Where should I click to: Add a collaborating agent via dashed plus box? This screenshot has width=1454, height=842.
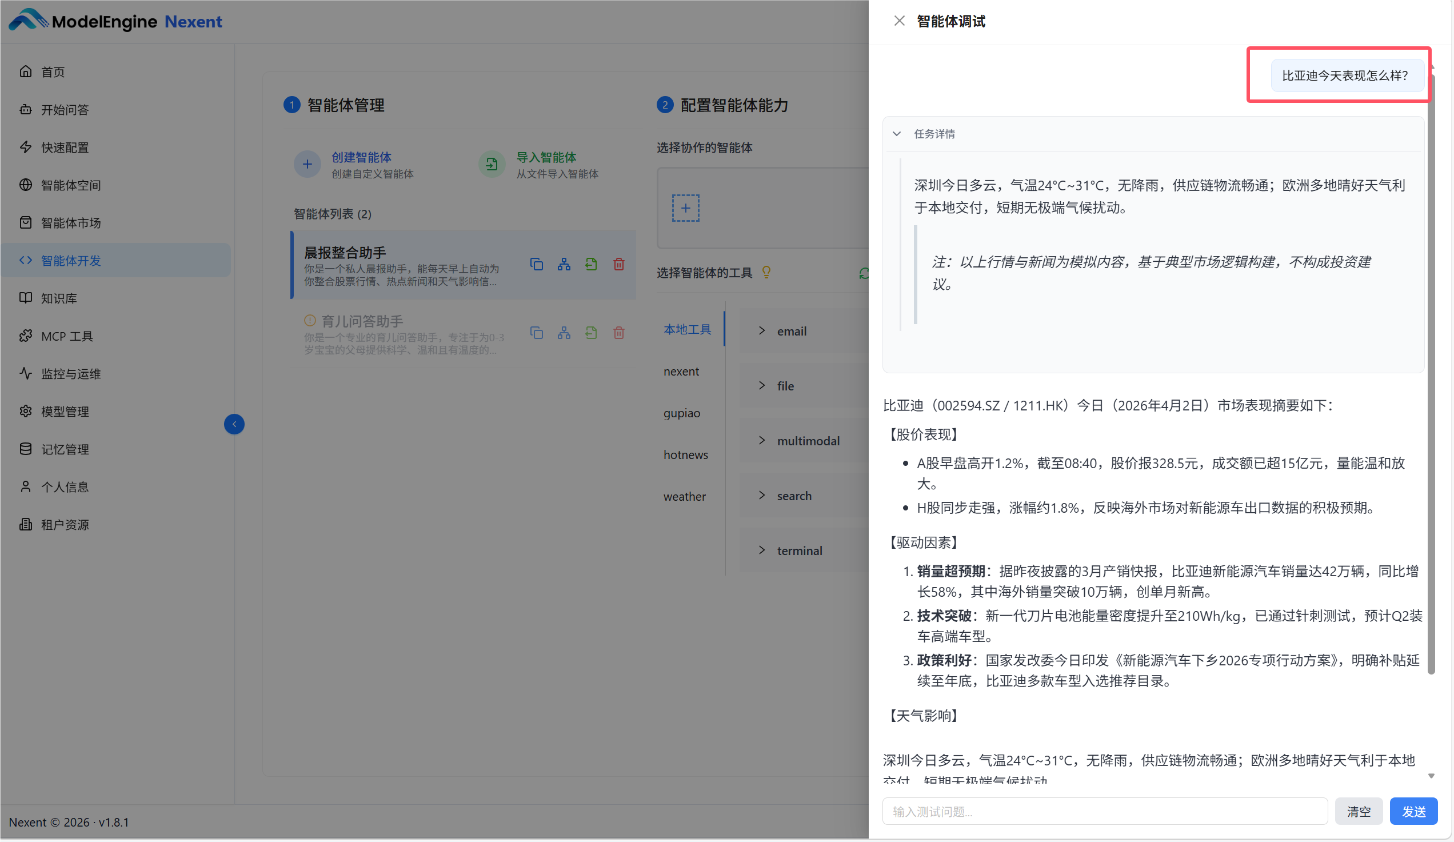point(685,207)
